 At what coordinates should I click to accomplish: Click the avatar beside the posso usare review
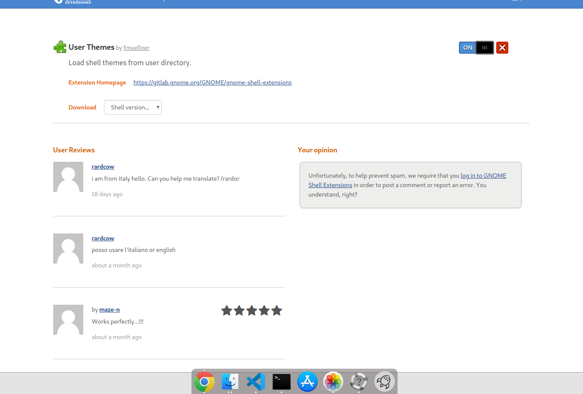pos(68,249)
